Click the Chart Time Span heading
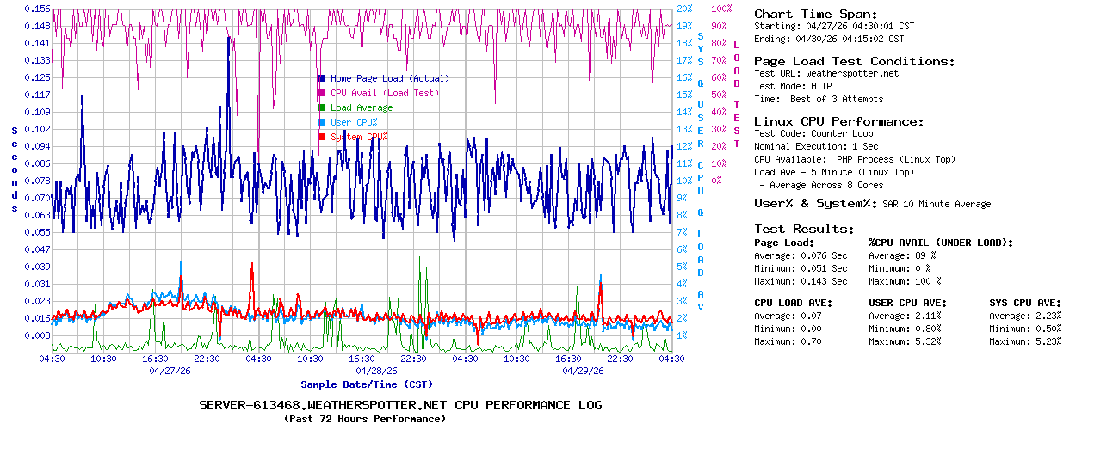Viewport: 1119px width, 473px height. coord(815,14)
